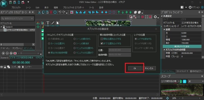The width and height of the screenshot is (204, 100).
Task: Open the 波 scope type dropdown
Action: click(203, 81)
